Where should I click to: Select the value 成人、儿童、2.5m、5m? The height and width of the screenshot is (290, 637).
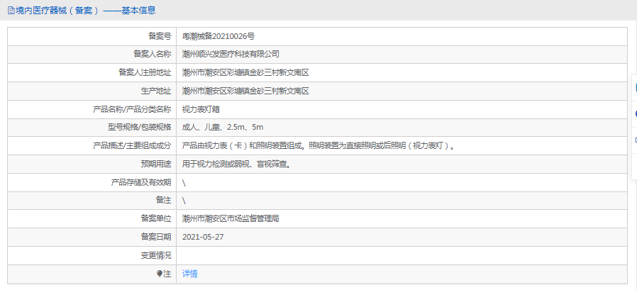tap(223, 128)
